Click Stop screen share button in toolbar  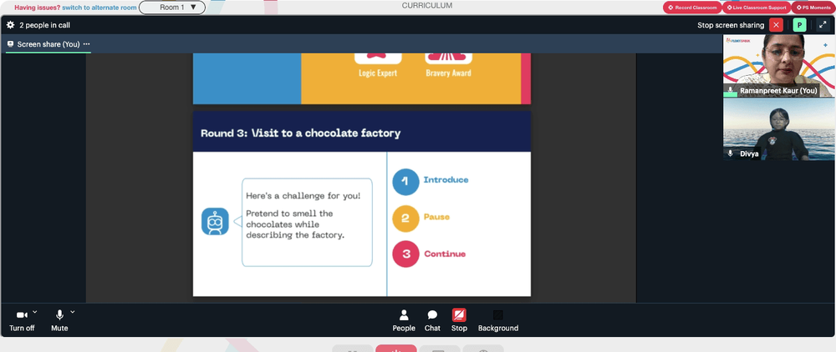tap(459, 321)
